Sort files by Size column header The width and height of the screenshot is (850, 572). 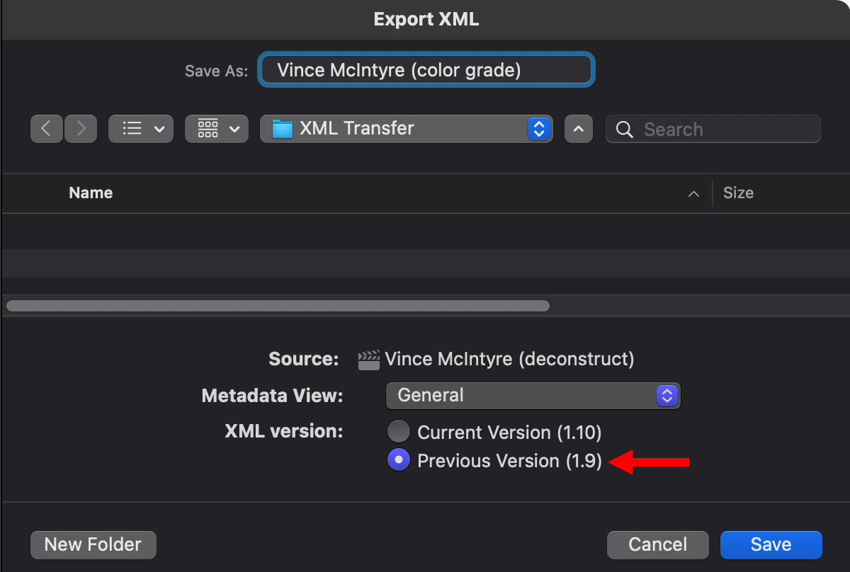[x=738, y=193]
